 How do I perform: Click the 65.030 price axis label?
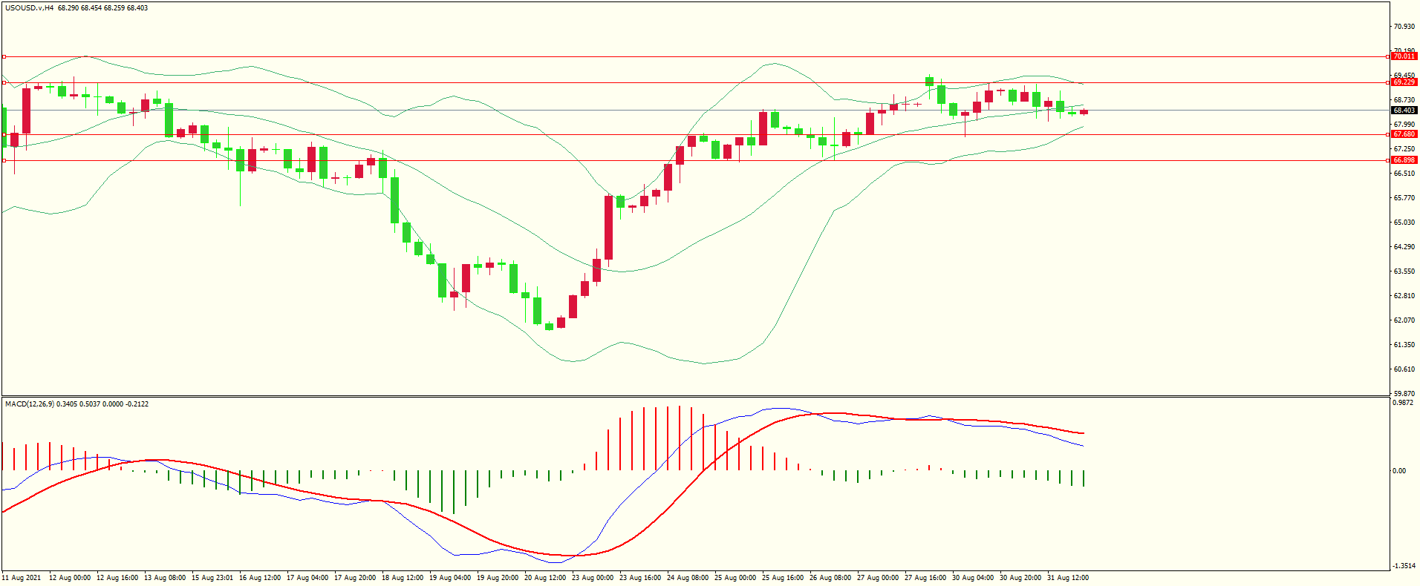click(1404, 223)
